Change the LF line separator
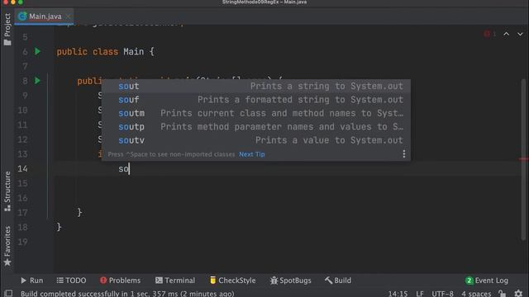The height and width of the screenshot is (297, 529). click(x=420, y=294)
